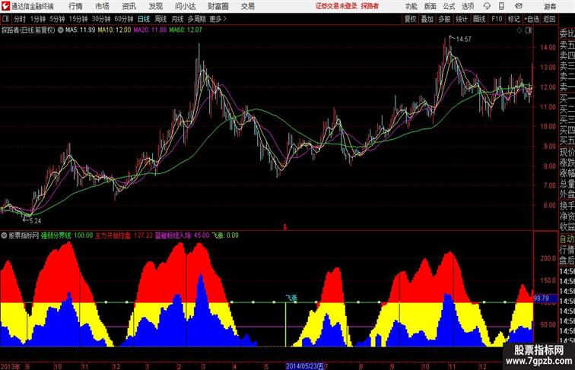This screenshot has height=370, width=575.
Task: Switch to 15分钟 period tab
Action: (x=78, y=19)
